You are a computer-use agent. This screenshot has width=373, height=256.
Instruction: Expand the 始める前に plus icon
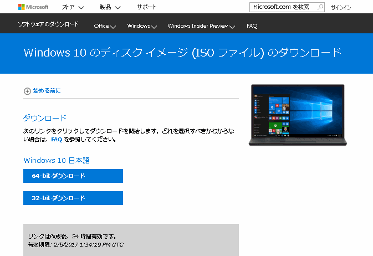point(27,91)
